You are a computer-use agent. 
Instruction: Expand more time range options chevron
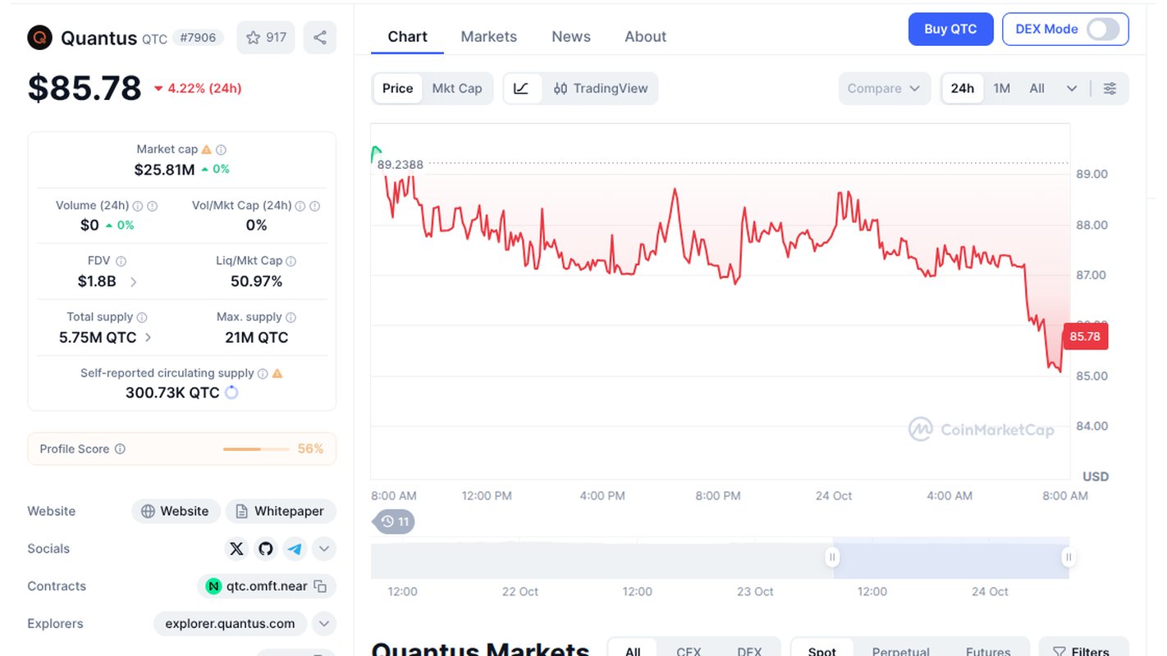1071,89
